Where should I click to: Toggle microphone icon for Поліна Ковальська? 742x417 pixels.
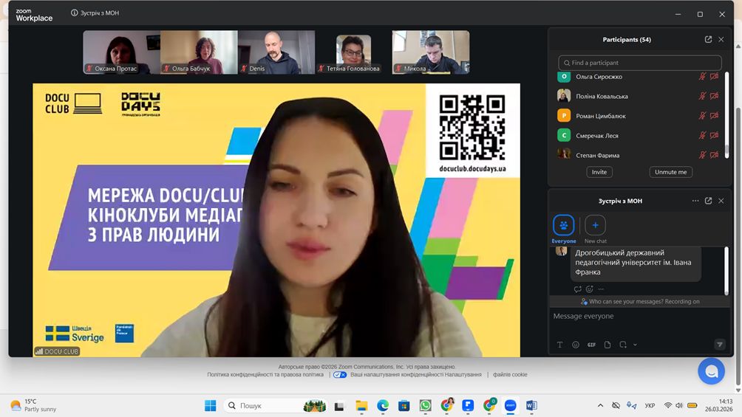click(703, 96)
